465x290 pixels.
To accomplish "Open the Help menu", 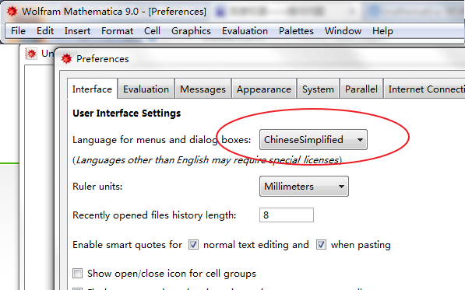I will tap(382, 31).
